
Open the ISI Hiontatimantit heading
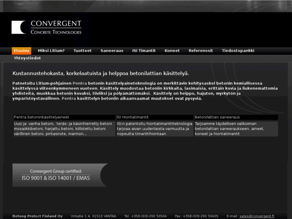[x=133, y=117]
